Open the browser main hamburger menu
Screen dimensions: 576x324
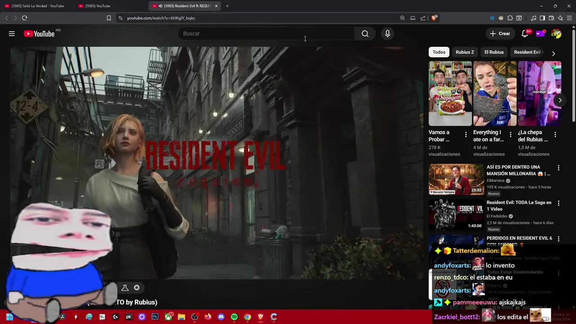pyautogui.click(x=569, y=18)
